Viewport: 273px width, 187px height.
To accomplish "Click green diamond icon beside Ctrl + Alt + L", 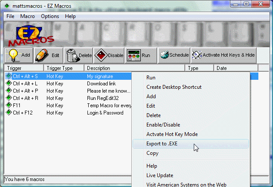I will point(9,83).
